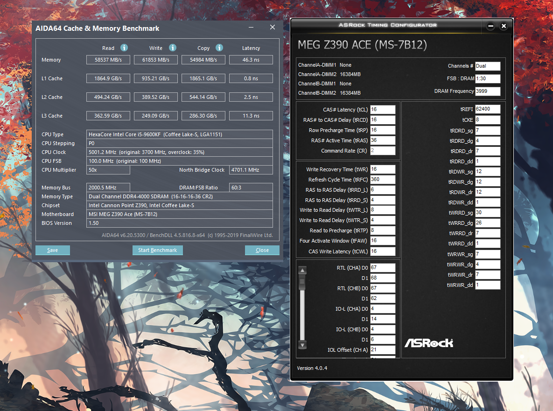Start the AIDA64 benchmark
This screenshot has height=411, width=553.
pyautogui.click(x=158, y=250)
